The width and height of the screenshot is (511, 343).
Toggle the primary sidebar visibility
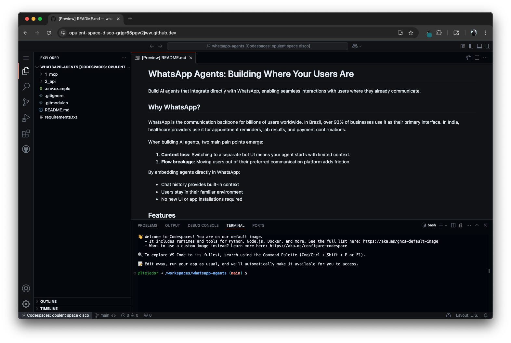[471, 46]
